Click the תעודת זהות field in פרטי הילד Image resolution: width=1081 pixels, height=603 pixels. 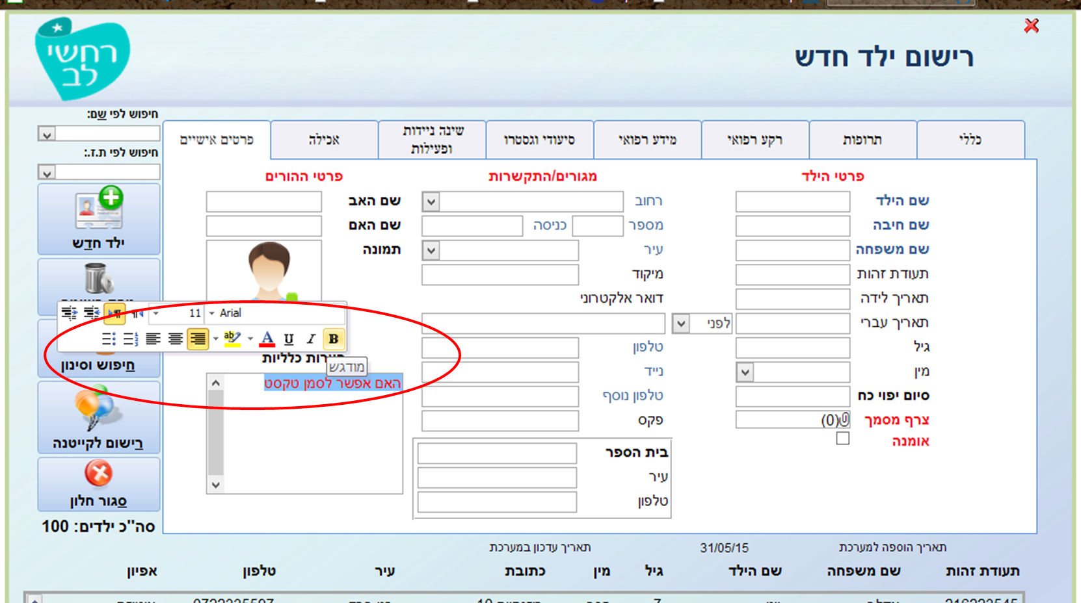click(793, 275)
